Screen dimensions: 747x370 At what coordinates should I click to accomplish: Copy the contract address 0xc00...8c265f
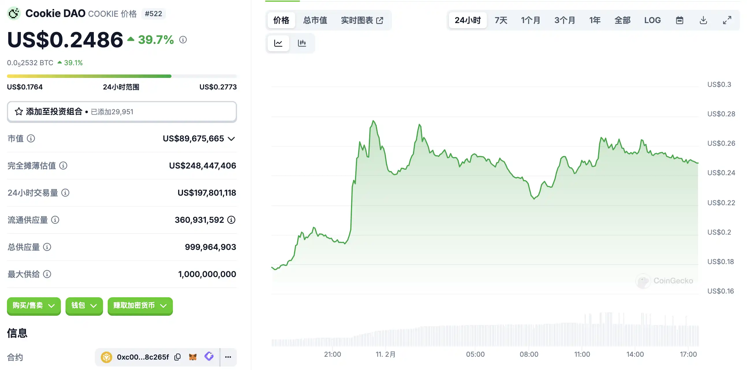pos(178,357)
